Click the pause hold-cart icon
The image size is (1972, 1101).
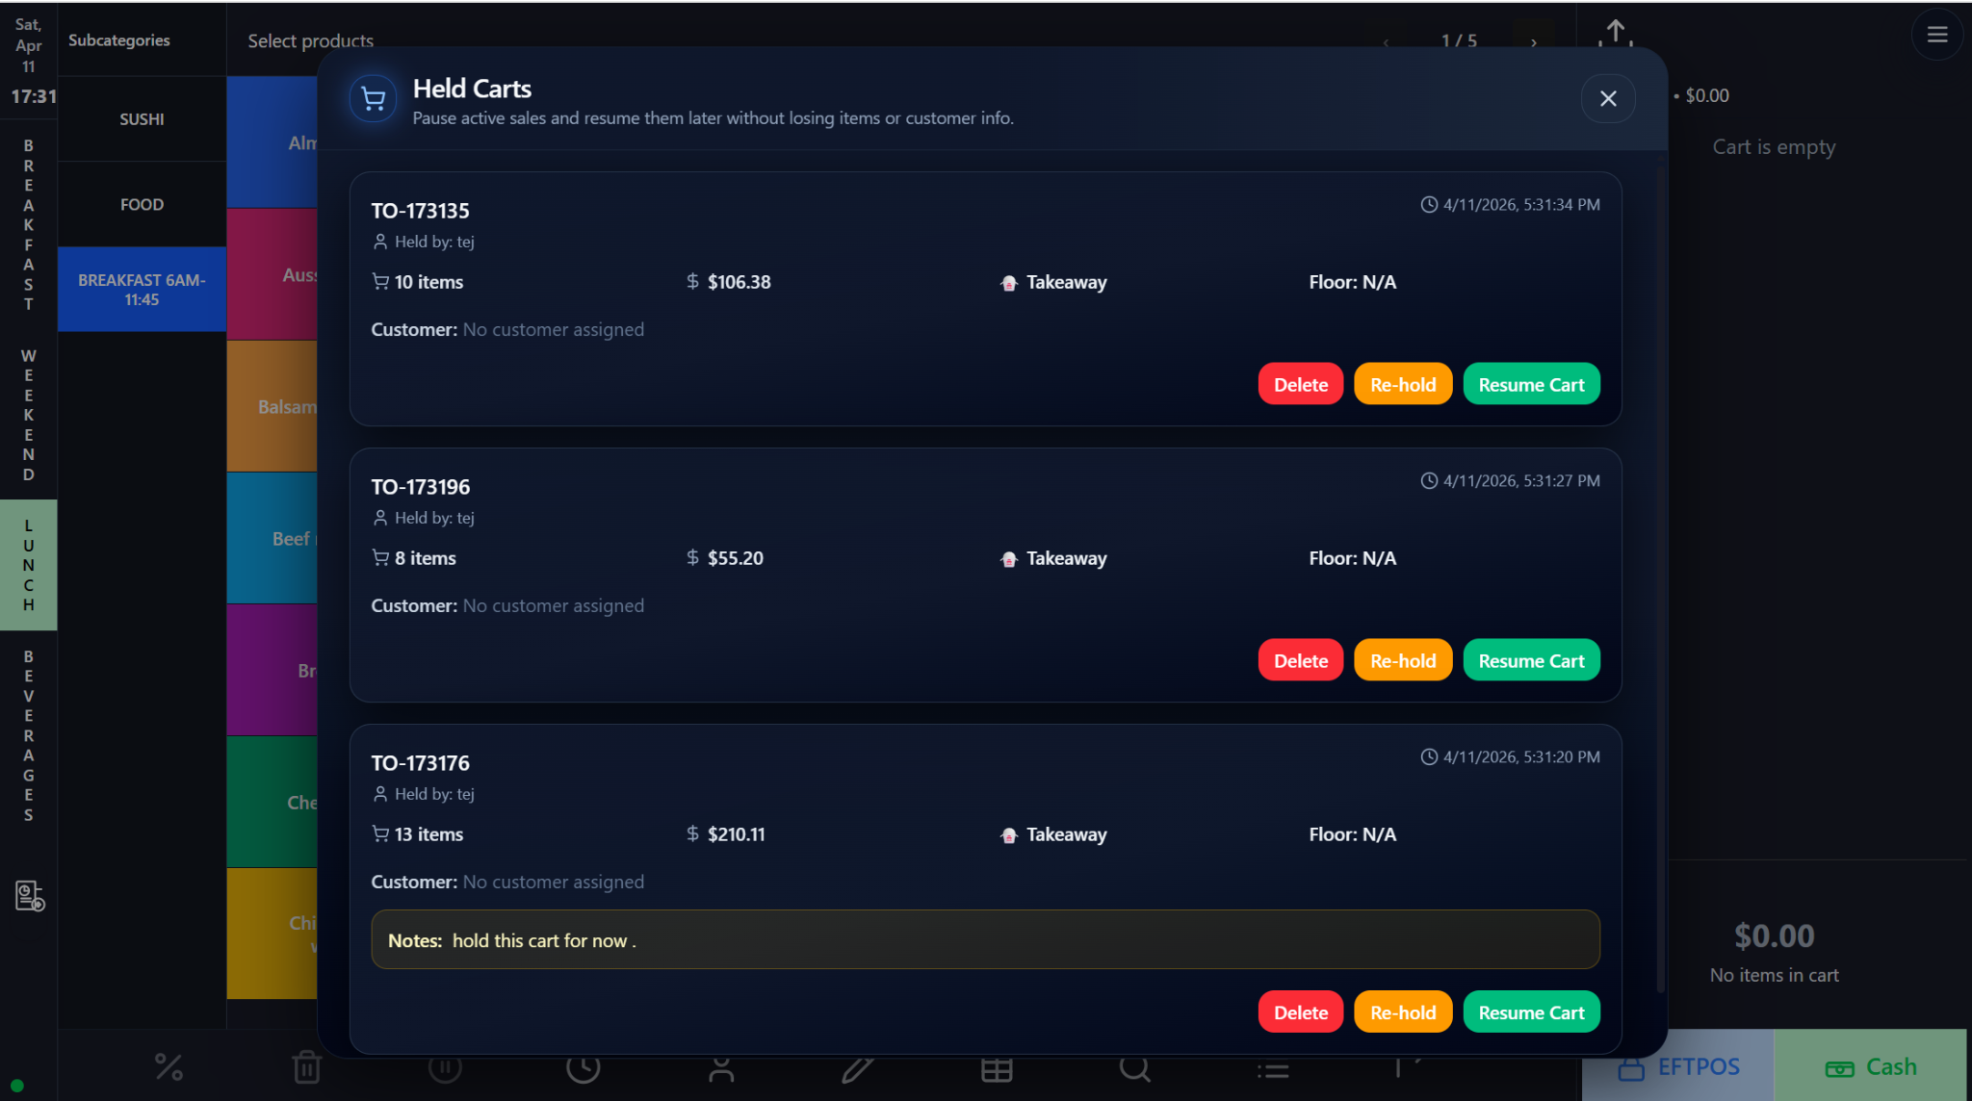click(445, 1066)
